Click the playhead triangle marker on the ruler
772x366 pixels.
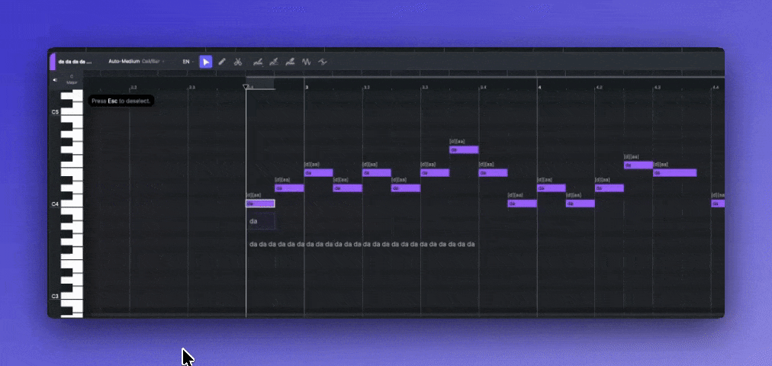pyautogui.click(x=246, y=87)
